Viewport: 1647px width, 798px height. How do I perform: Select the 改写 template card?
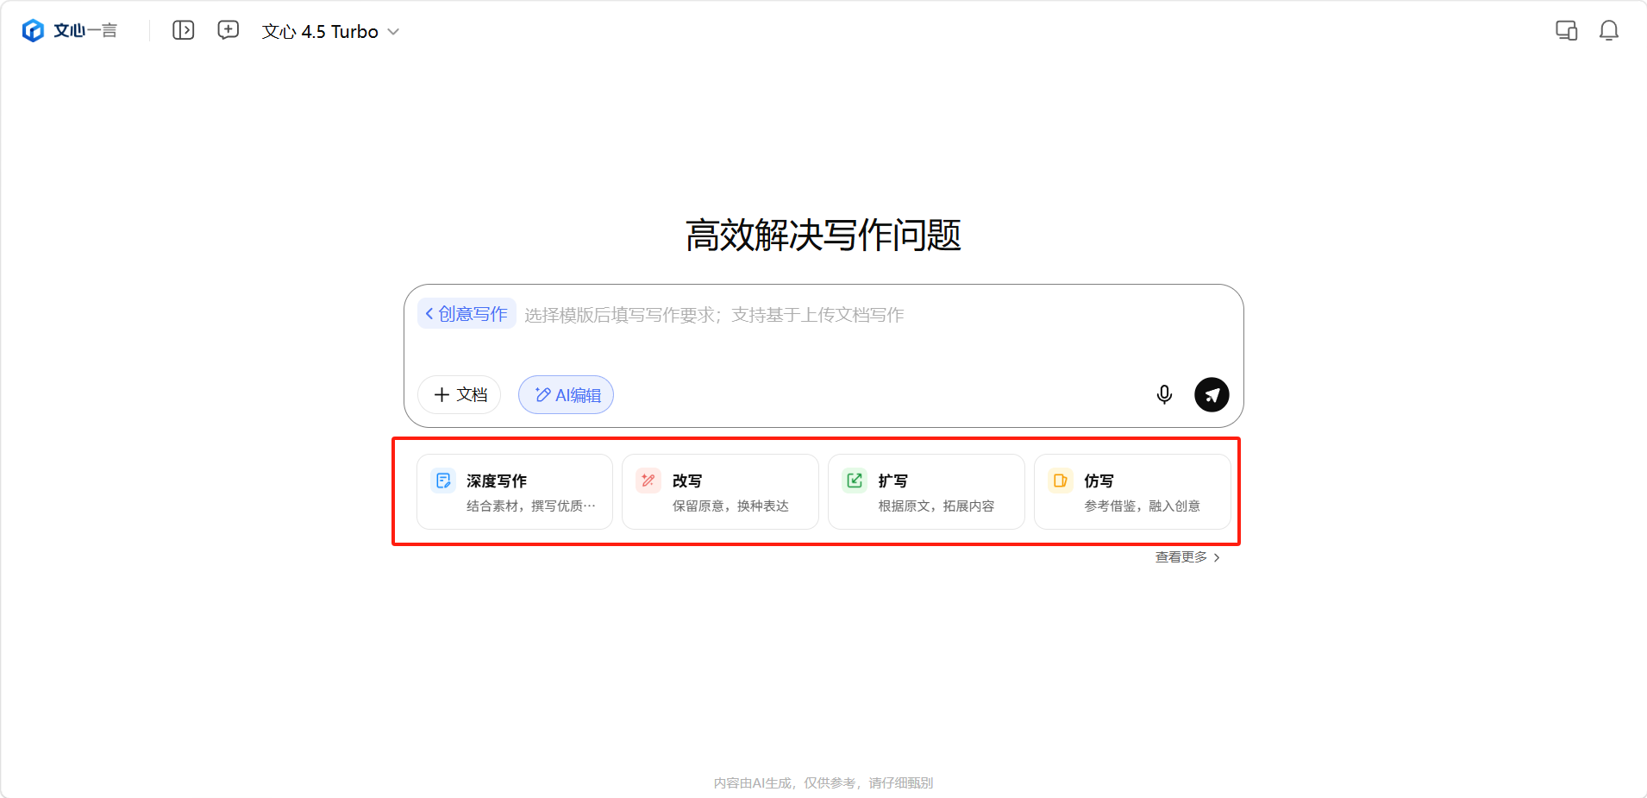(x=720, y=492)
